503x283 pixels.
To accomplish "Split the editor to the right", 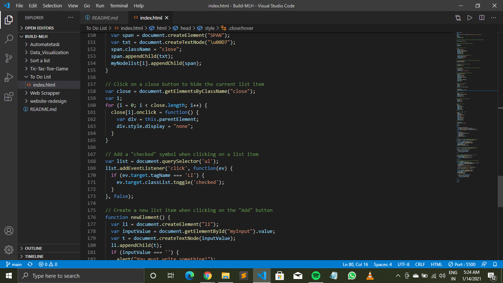I will tap(482, 18).
